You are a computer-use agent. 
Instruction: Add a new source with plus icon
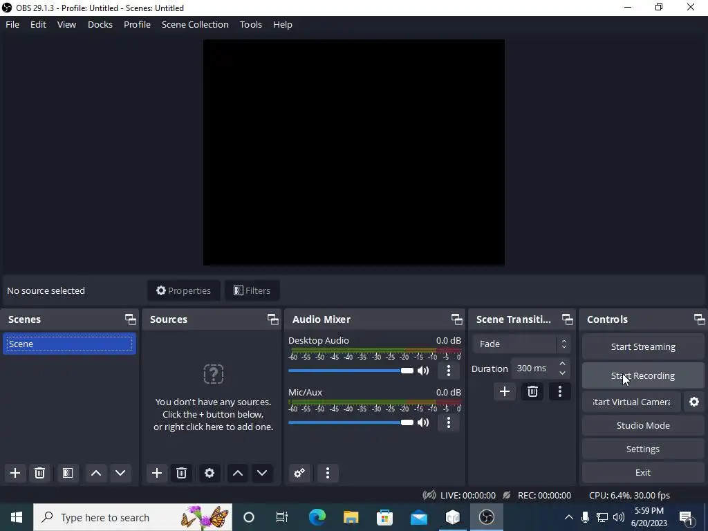tap(157, 473)
